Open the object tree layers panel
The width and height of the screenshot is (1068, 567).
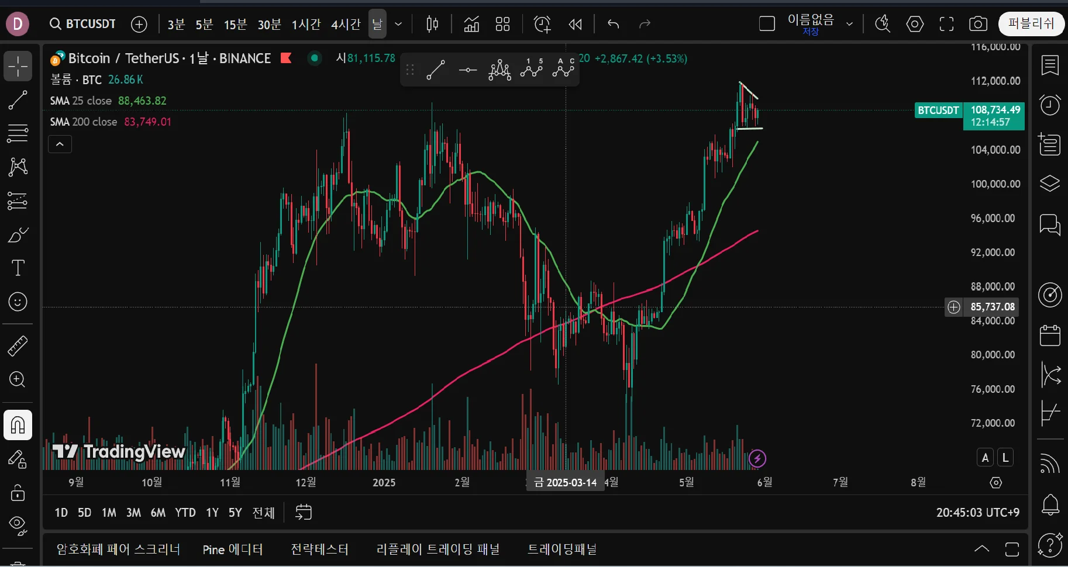(x=1050, y=184)
